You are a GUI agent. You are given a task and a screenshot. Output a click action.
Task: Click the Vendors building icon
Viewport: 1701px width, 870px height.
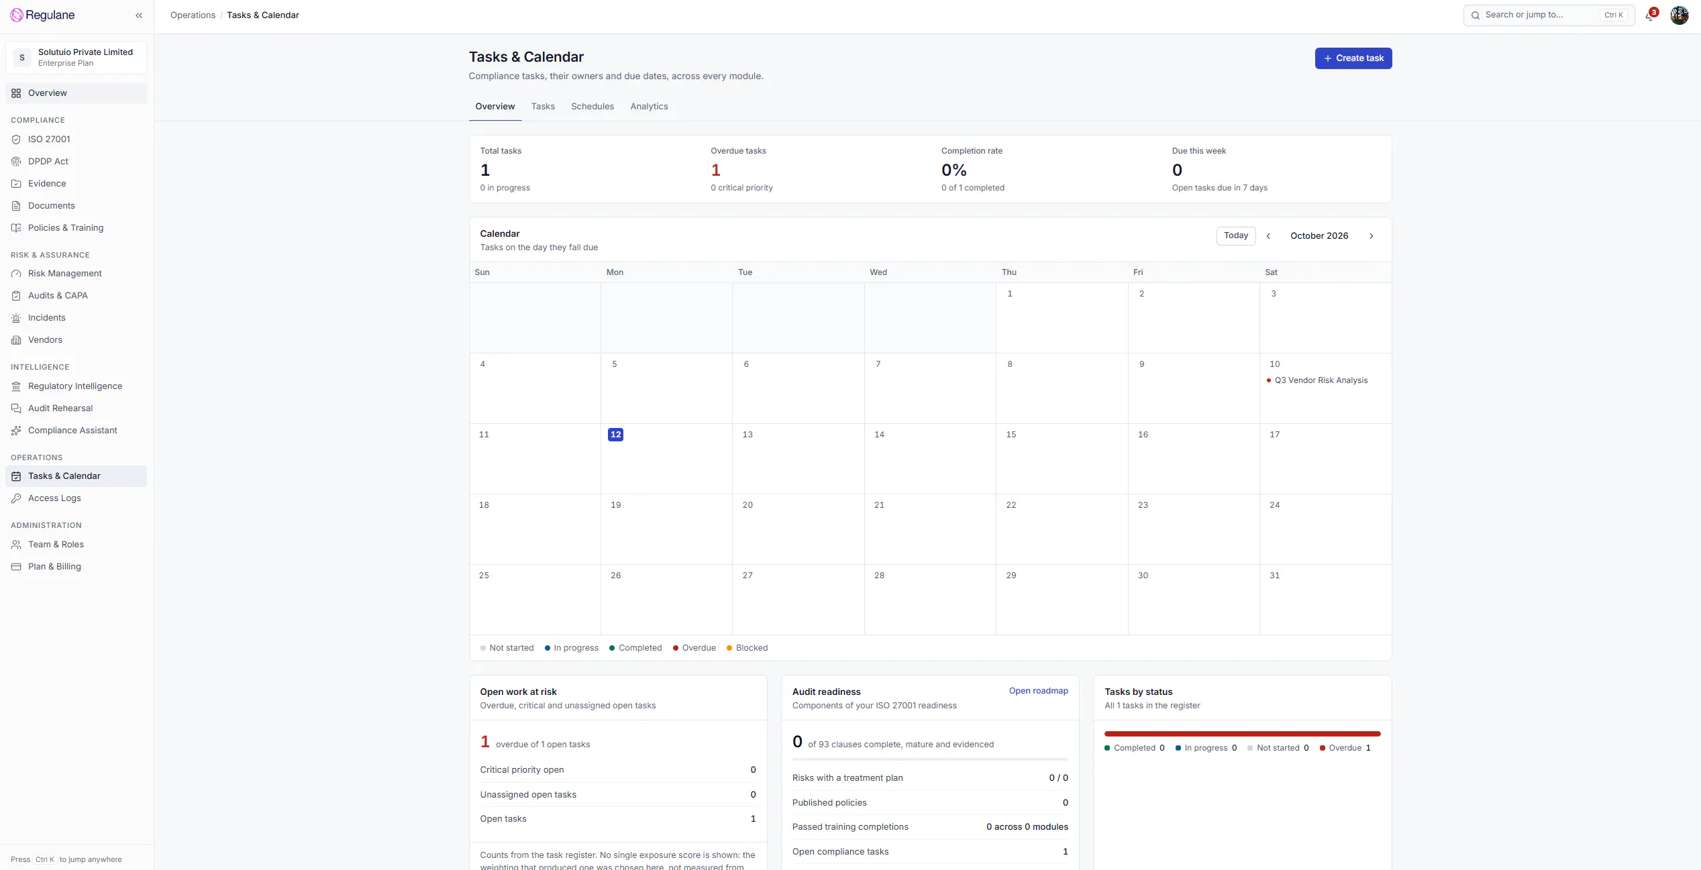[16, 340]
